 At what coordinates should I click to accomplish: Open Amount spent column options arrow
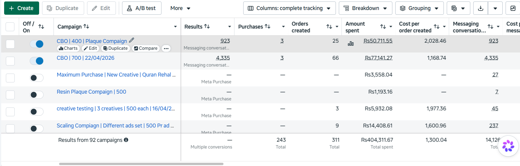[391, 27]
